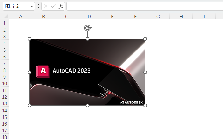Screen dimensions: 223x139
Task: Select row 2 header
Action: (x=4, y=30)
